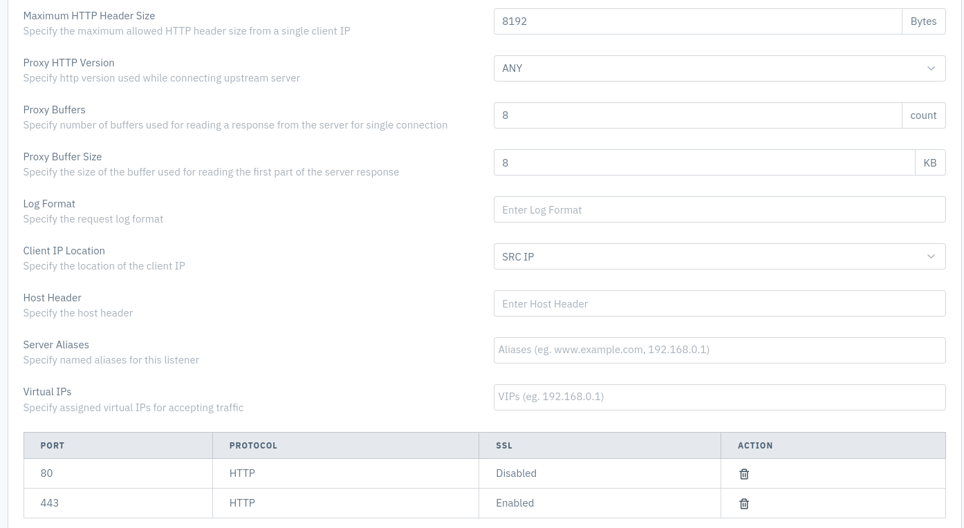Click the chevron beside ANY
This screenshot has width=964, height=528.
click(931, 68)
